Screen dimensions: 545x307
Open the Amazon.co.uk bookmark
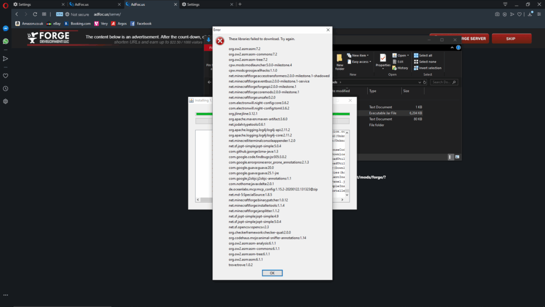pyautogui.click(x=29, y=23)
